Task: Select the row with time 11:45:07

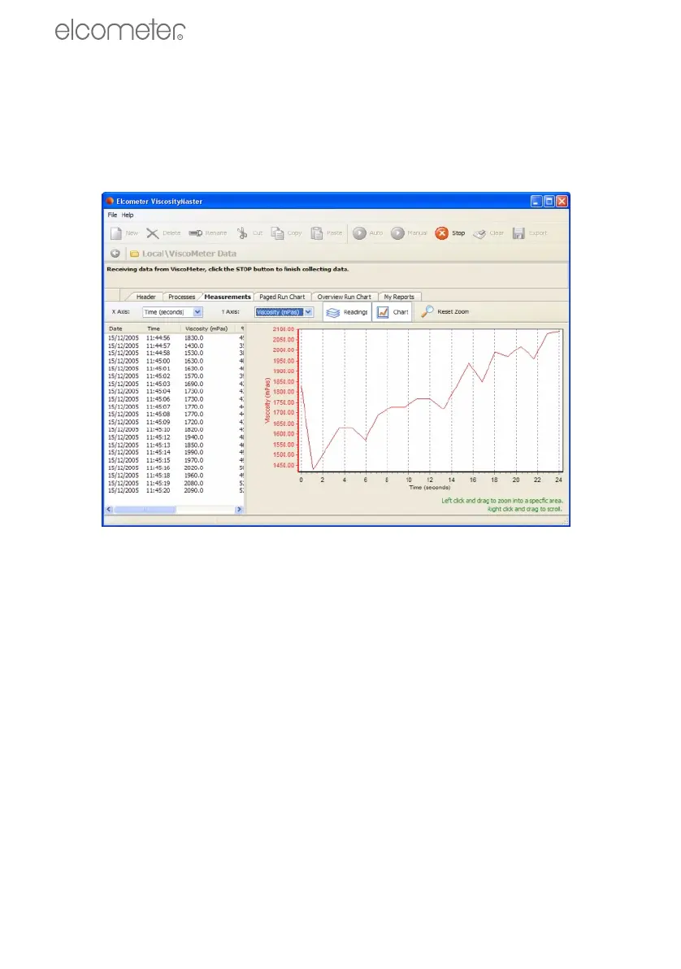Action: (x=176, y=406)
